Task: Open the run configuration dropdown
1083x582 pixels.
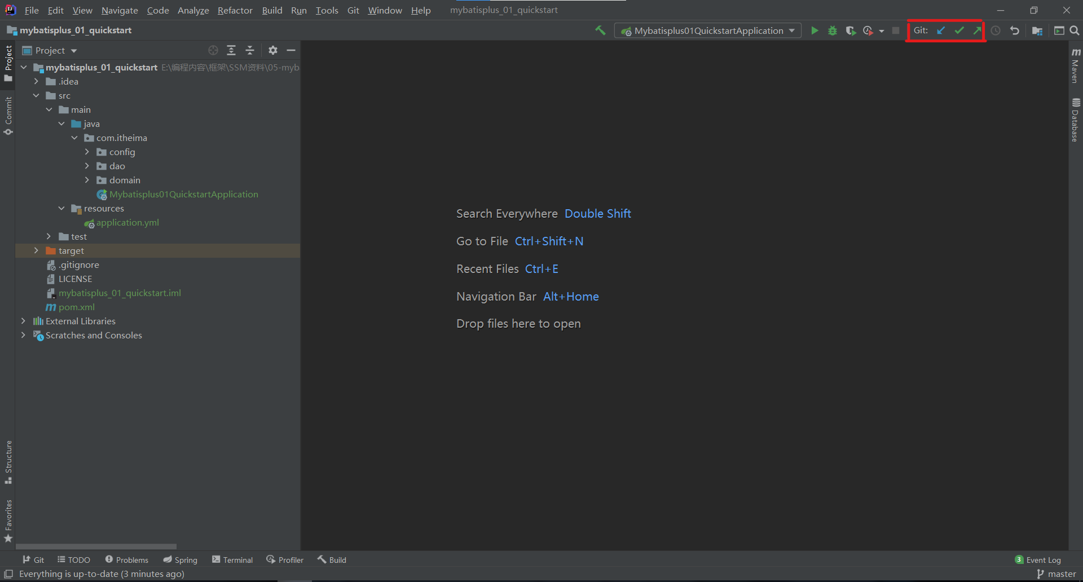Action: (x=708, y=30)
